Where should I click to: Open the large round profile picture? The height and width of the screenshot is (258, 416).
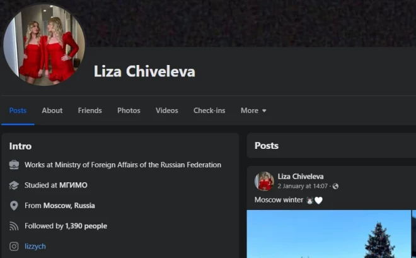click(x=43, y=44)
